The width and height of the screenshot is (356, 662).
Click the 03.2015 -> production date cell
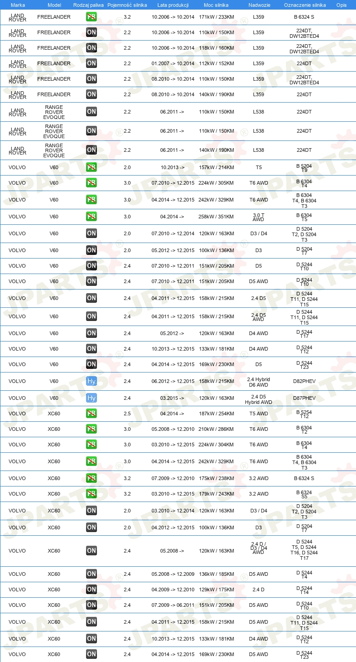tap(173, 398)
